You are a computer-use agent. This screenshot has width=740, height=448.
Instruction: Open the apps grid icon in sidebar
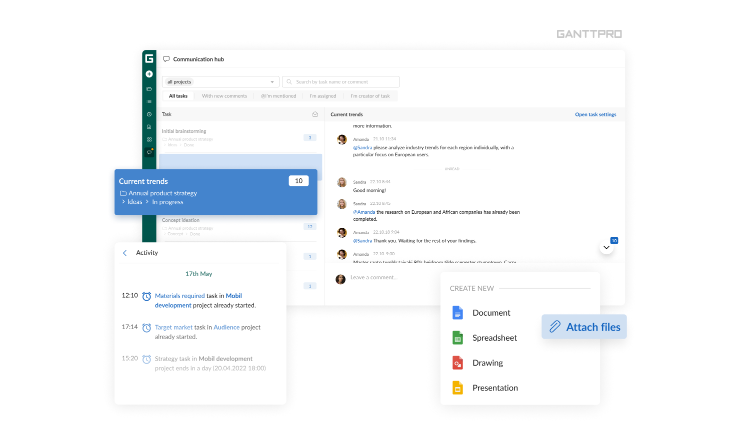point(149,139)
